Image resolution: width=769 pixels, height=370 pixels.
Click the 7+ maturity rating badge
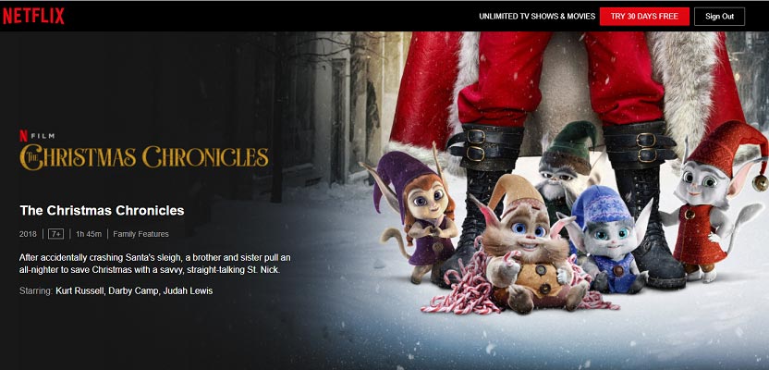pos(55,234)
